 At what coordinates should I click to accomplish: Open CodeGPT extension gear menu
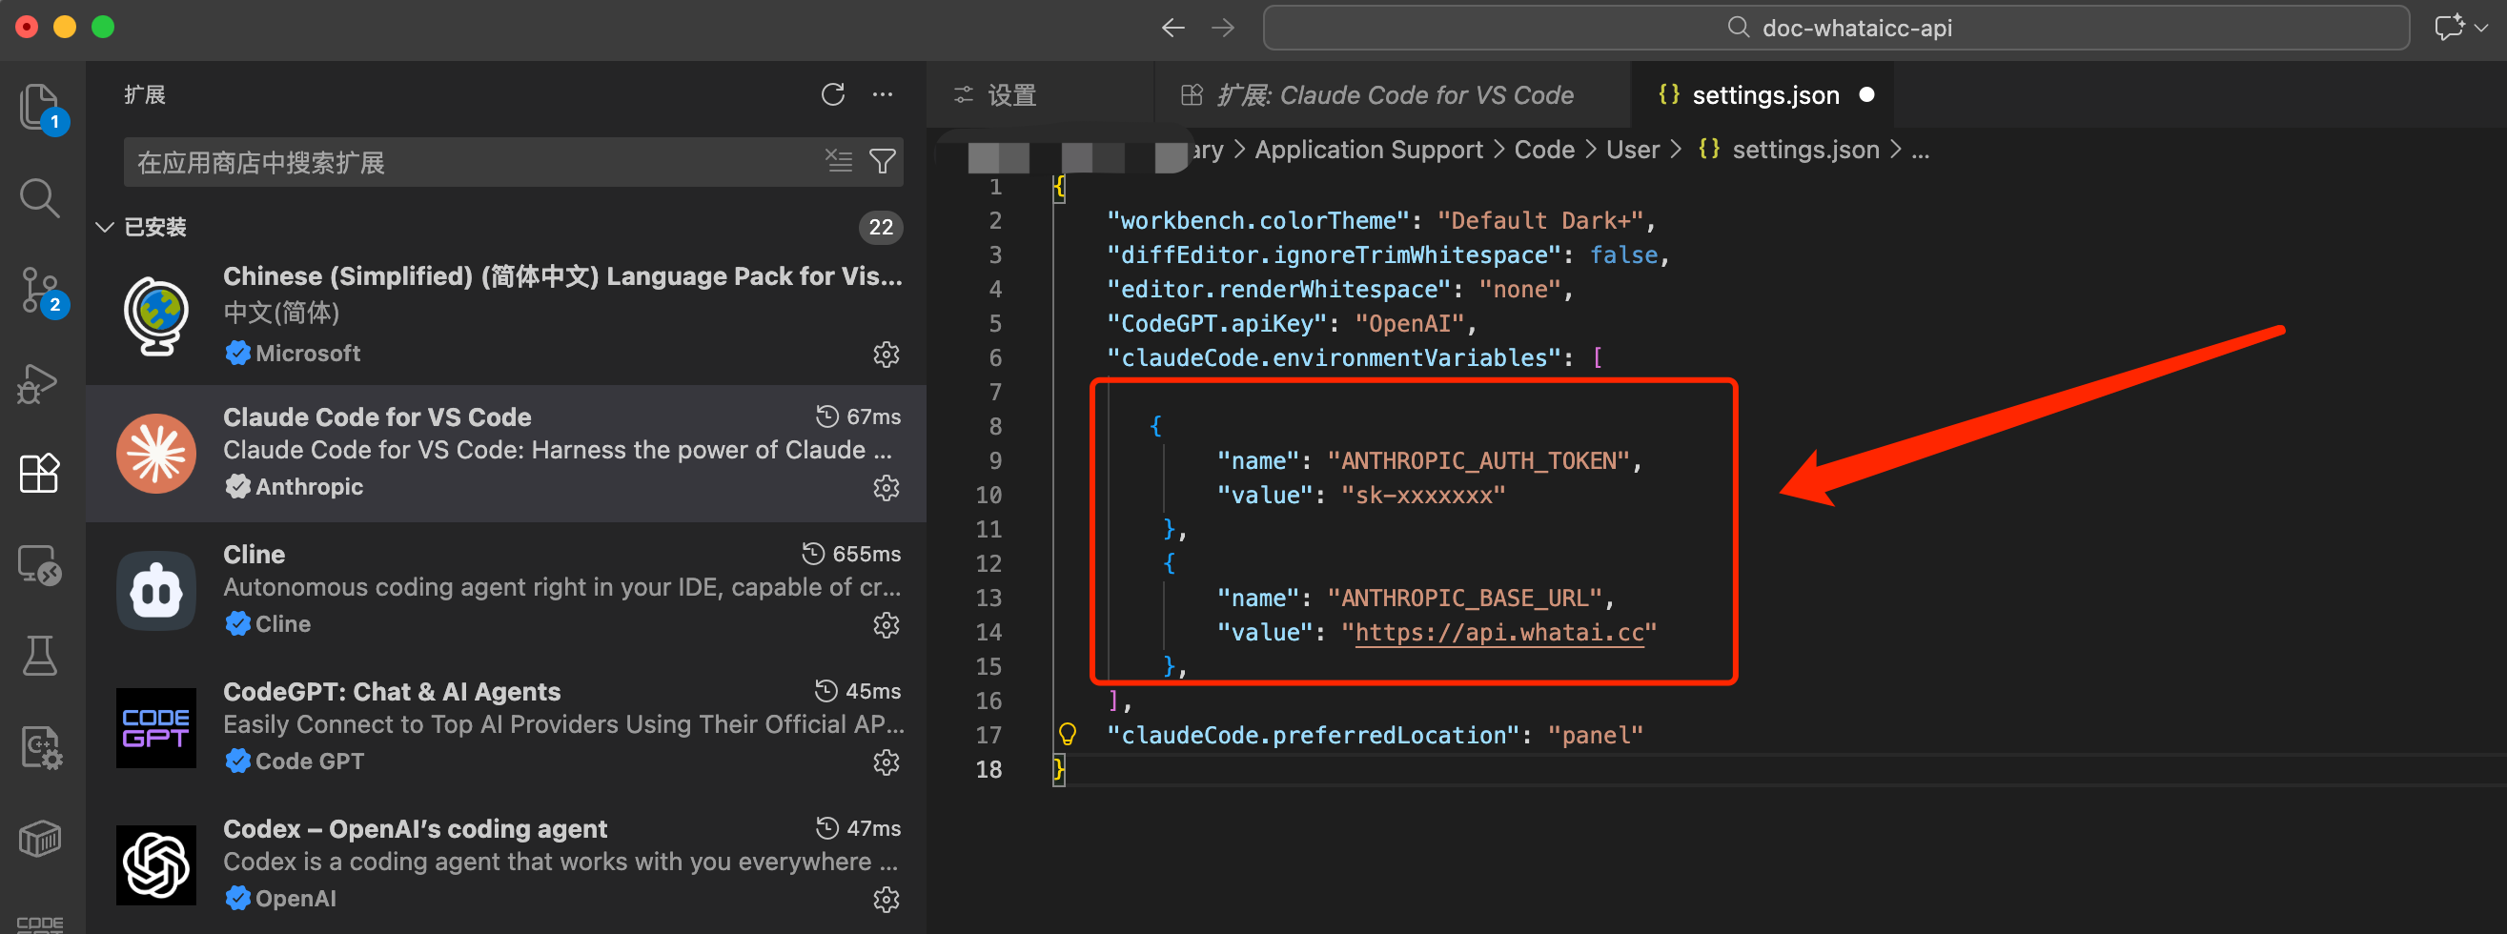886,761
